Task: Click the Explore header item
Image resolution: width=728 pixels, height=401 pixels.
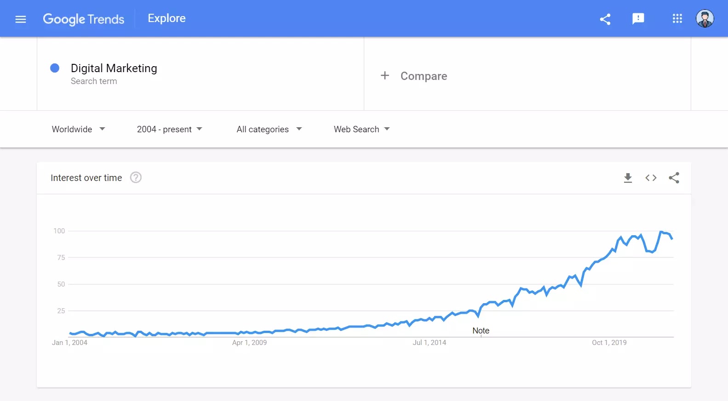Action: [x=166, y=18]
